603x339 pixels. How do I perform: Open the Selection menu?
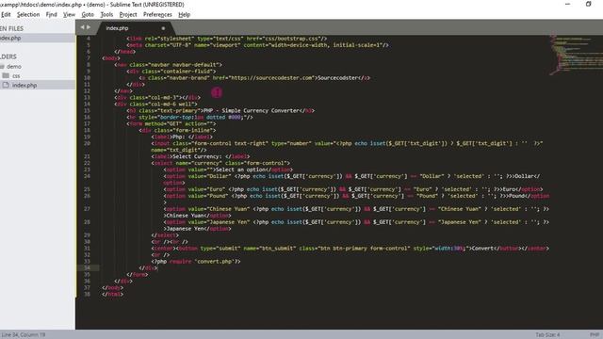pos(28,15)
